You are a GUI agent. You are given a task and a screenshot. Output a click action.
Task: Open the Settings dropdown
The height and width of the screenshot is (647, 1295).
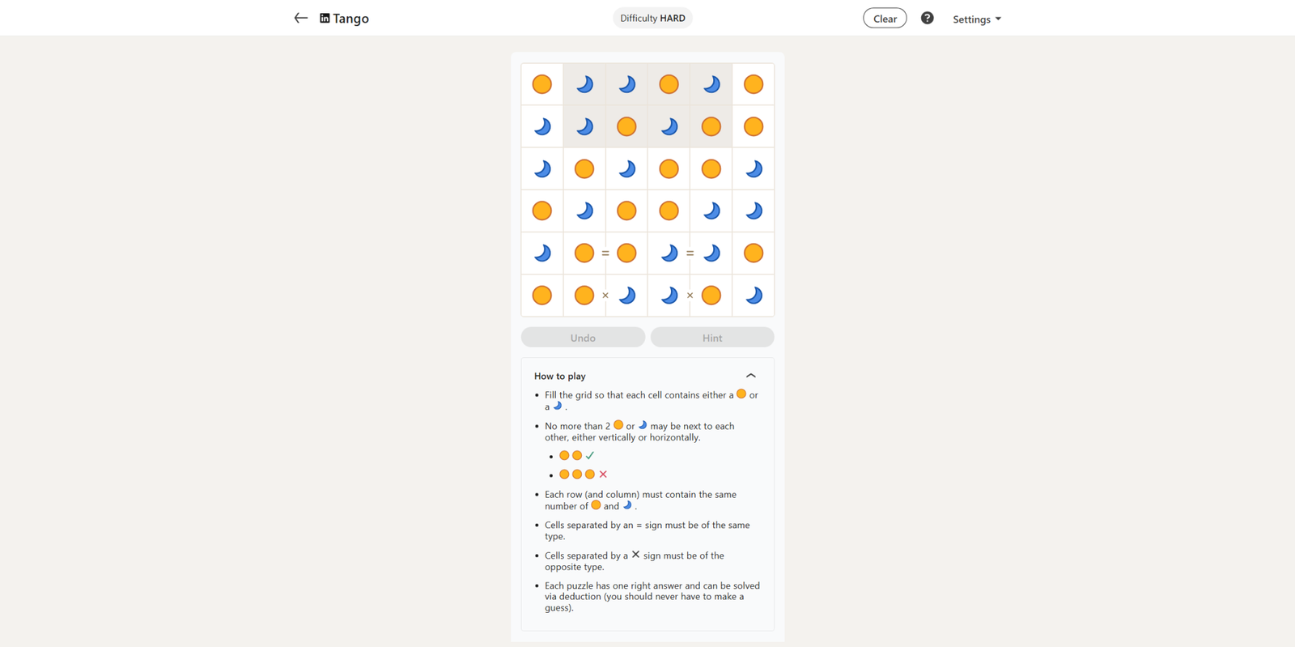coord(976,19)
